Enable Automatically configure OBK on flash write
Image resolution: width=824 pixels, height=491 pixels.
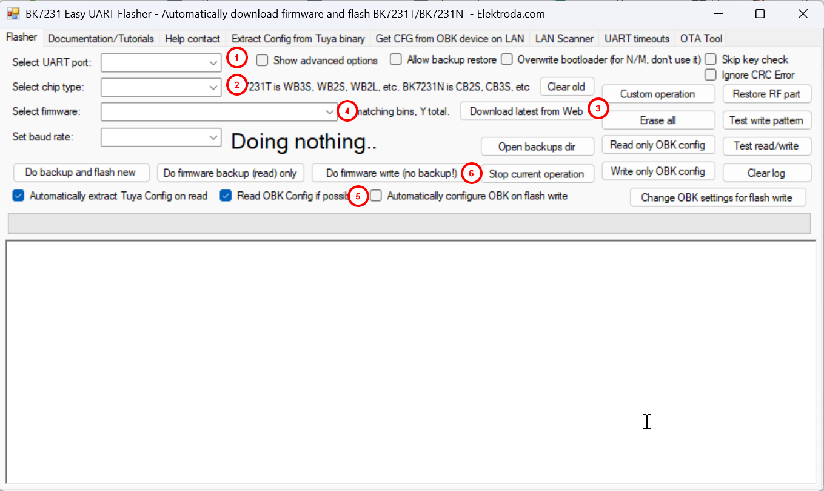[x=376, y=196]
